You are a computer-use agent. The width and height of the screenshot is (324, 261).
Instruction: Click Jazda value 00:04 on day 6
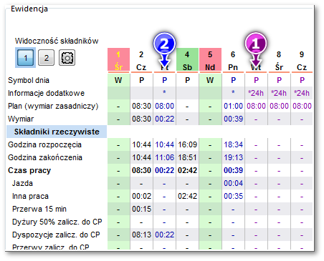[233, 183]
